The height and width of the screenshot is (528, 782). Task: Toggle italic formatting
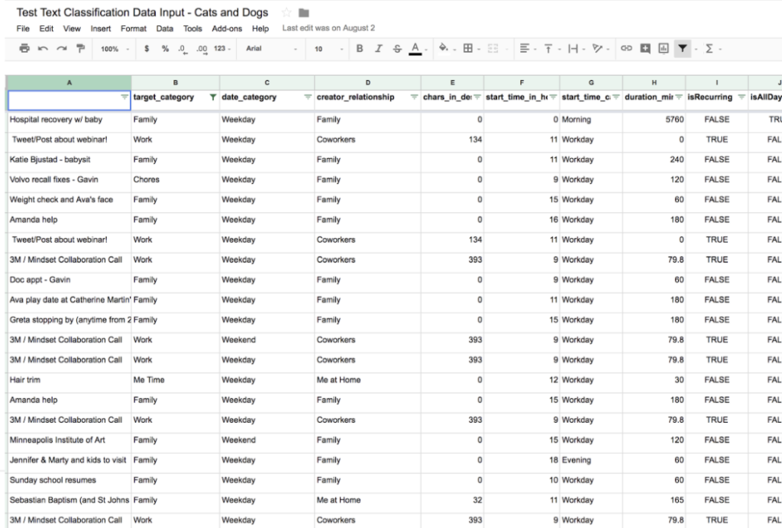coord(378,48)
